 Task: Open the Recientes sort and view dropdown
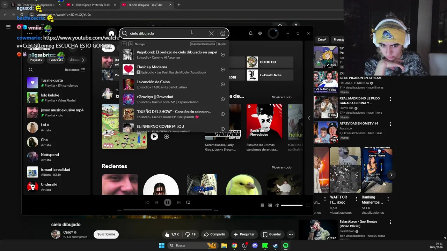coord(75,70)
